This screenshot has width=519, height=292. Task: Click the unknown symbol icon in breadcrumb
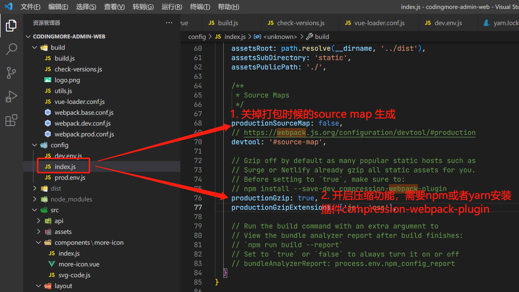(x=257, y=36)
